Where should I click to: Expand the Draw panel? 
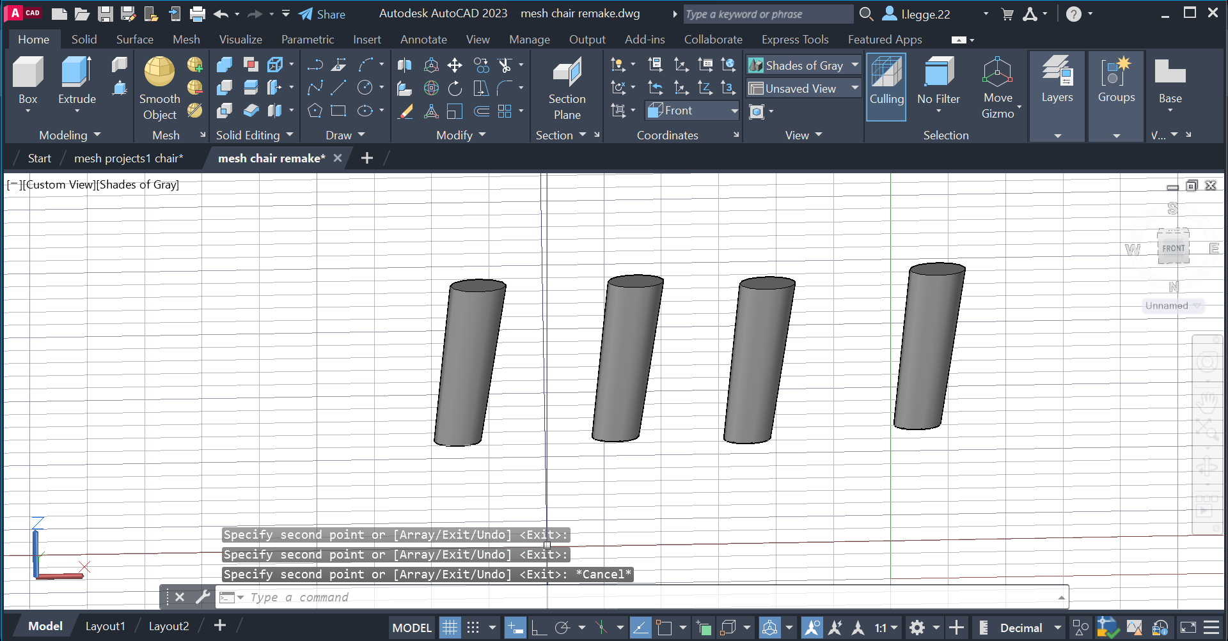(x=345, y=135)
